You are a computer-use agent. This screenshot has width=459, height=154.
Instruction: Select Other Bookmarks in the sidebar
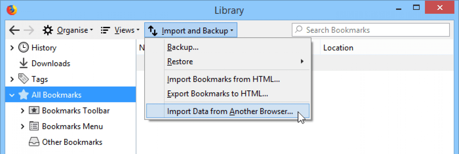72,142
